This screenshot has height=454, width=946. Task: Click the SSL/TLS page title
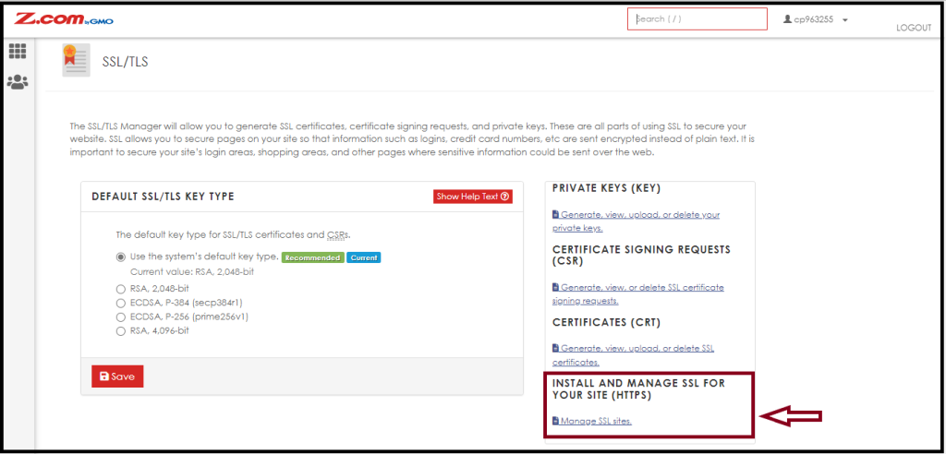125,62
